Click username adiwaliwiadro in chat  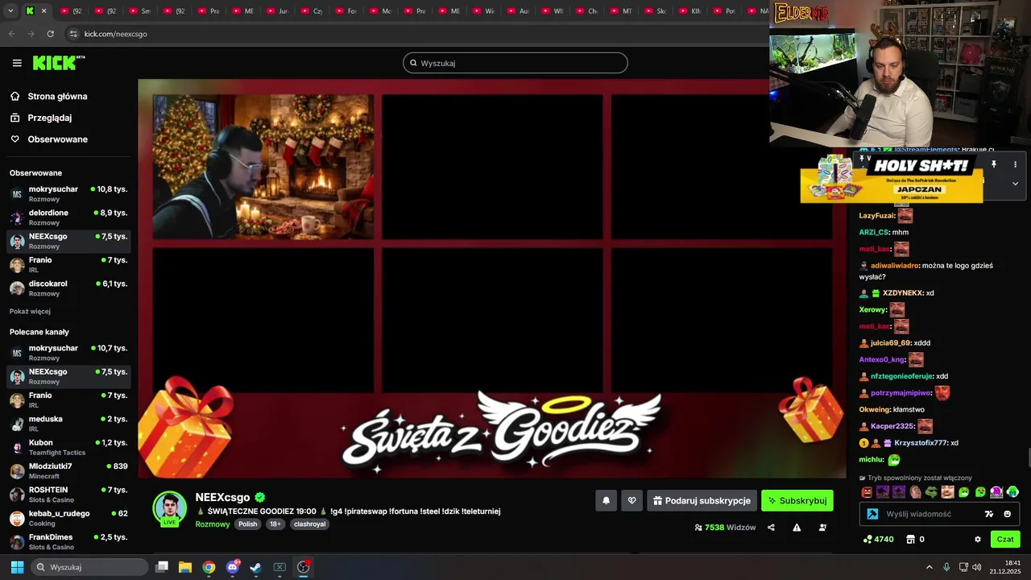pos(895,265)
